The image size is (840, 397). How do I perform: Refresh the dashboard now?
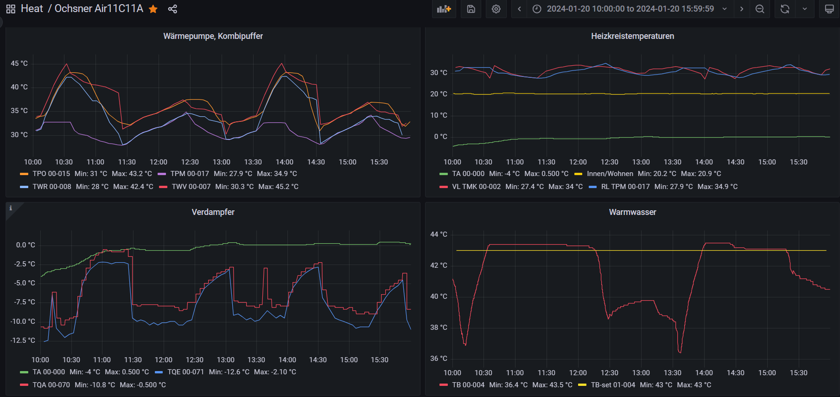(x=785, y=9)
